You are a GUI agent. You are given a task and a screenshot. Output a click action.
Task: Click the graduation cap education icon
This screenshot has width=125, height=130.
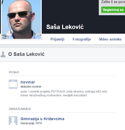point(13,121)
